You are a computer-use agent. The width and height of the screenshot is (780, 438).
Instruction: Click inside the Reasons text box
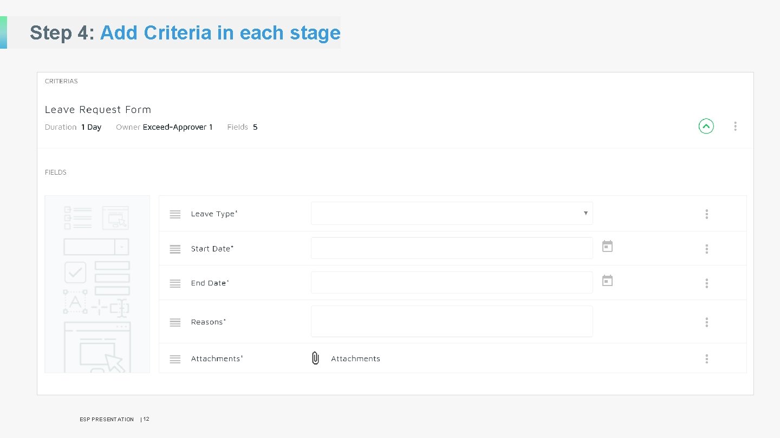pos(452,321)
